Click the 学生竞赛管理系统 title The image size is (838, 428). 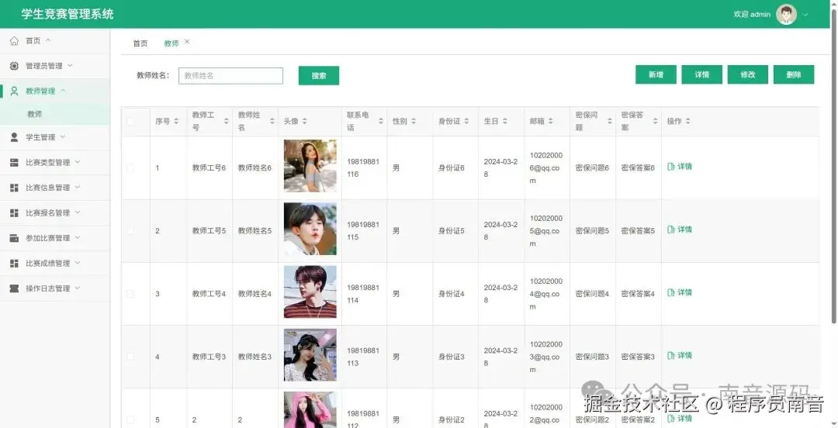[68, 14]
